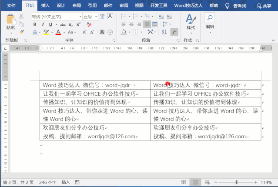Open the Styles gallery
Viewport: 278px width, 187px height.
coord(191,23)
